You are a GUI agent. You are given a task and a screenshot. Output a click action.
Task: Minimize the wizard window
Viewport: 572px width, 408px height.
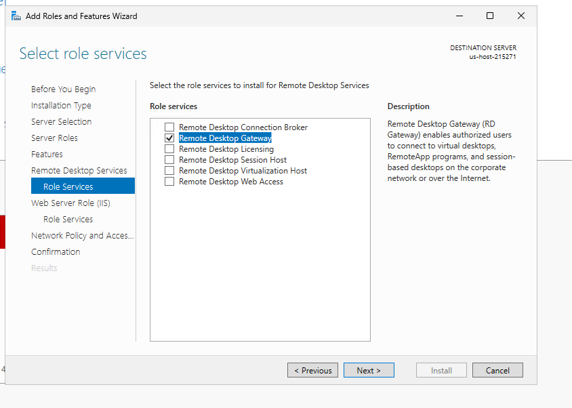459,16
